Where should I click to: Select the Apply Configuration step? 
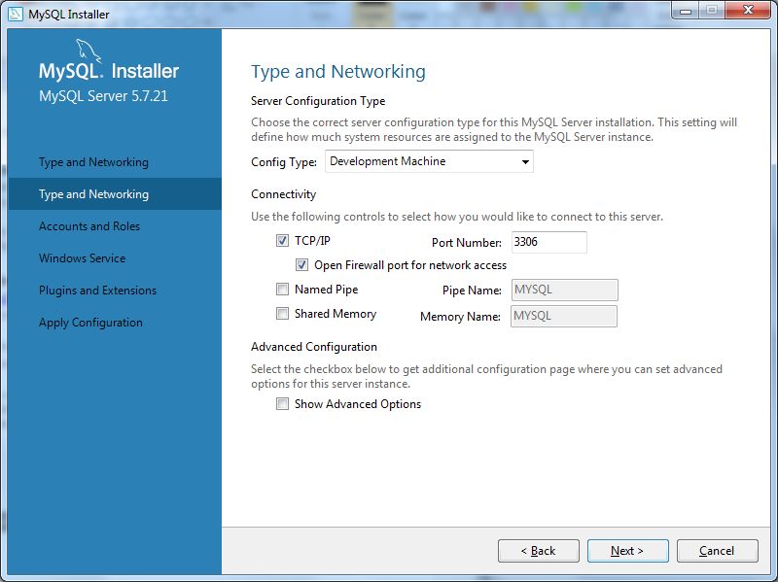click(92, 322)
